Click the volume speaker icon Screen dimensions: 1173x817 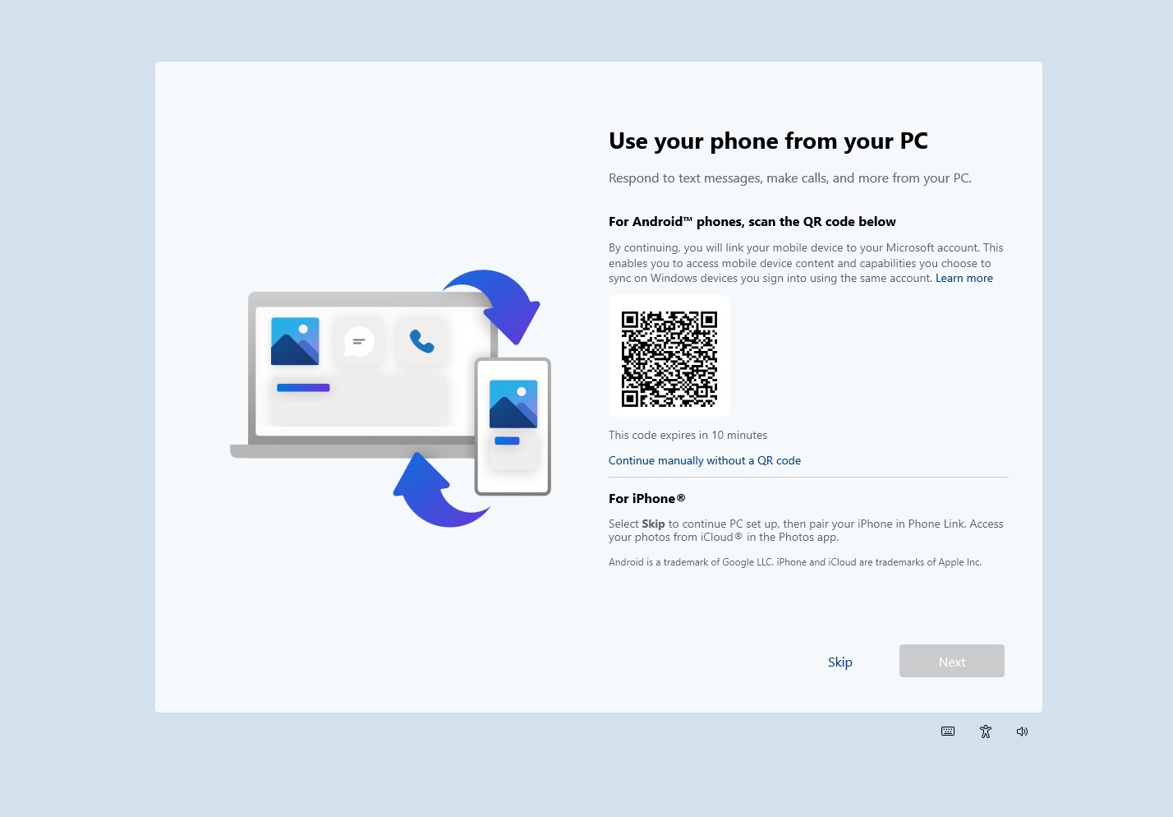coord(1022,732)
